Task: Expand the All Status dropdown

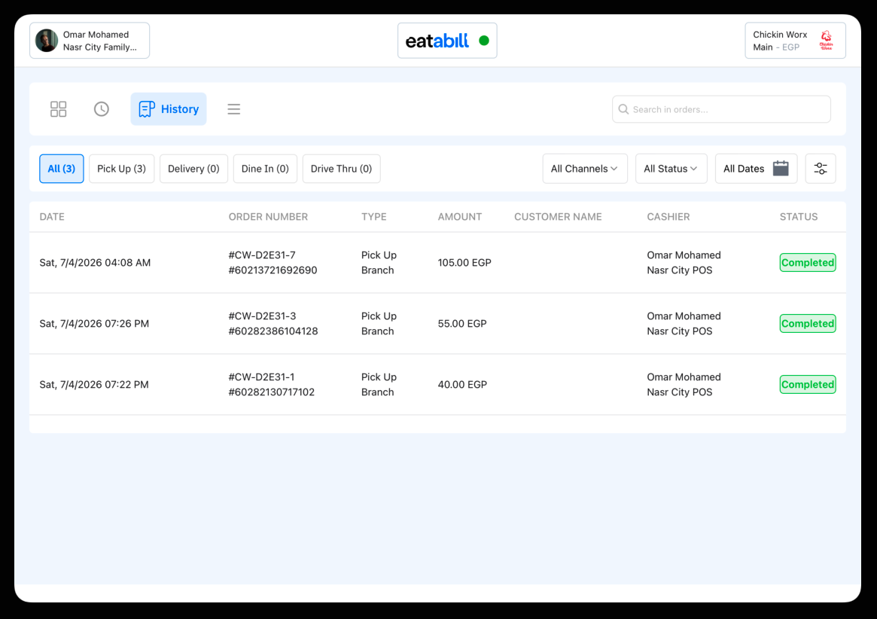Action: click(x=671, y=169)
